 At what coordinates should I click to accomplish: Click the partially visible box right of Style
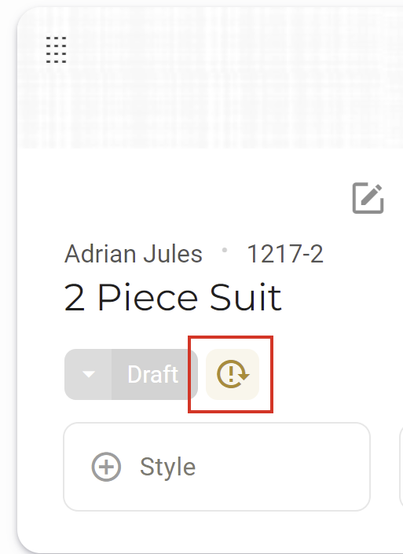(401, 467)
